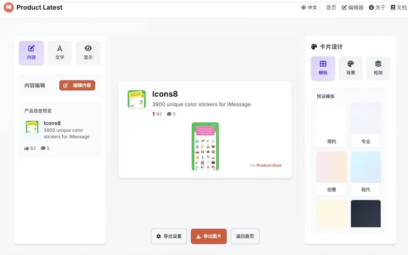Choose the 专业 preset template

(366, 125)
